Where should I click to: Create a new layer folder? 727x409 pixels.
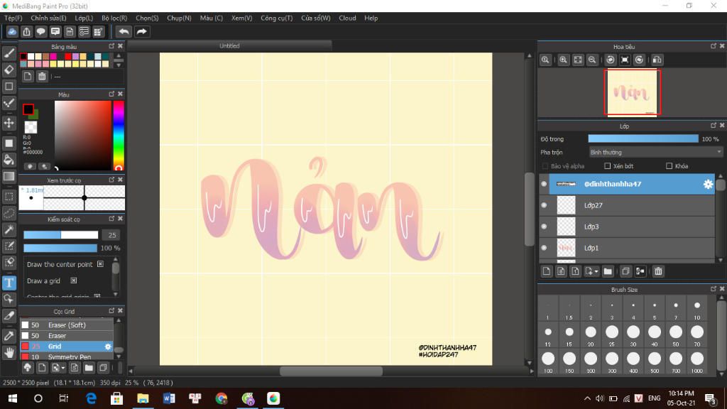pyautogui.click(x=608, y=271)
